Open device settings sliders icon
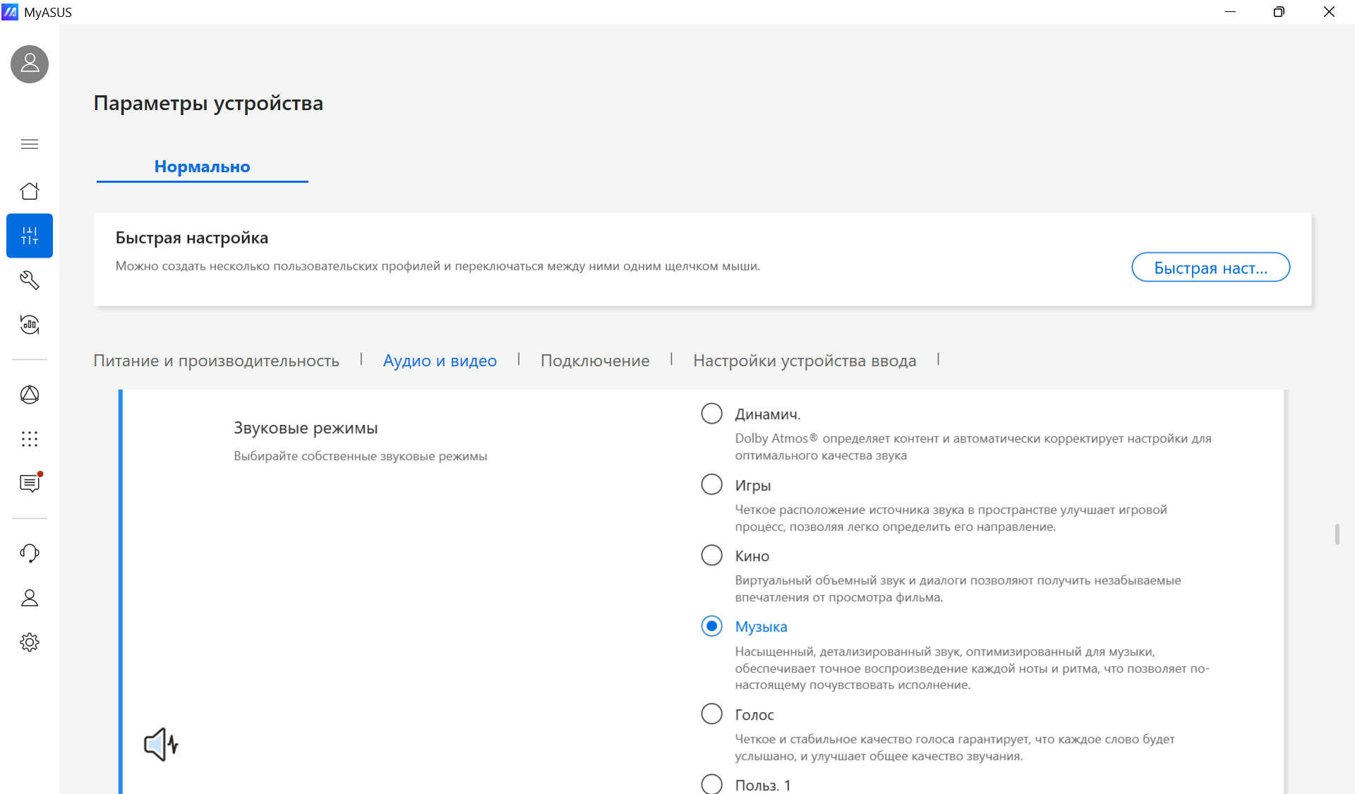Screen dimensions: 1355x794 [30, 236]
